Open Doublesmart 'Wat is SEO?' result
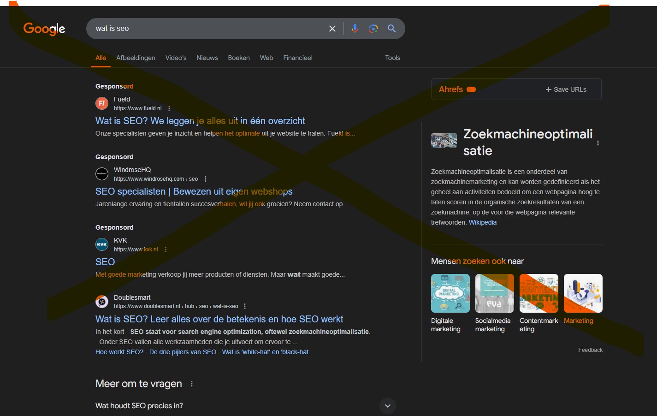657x416 pixels. pyautogui.click(x=219, y=319)
